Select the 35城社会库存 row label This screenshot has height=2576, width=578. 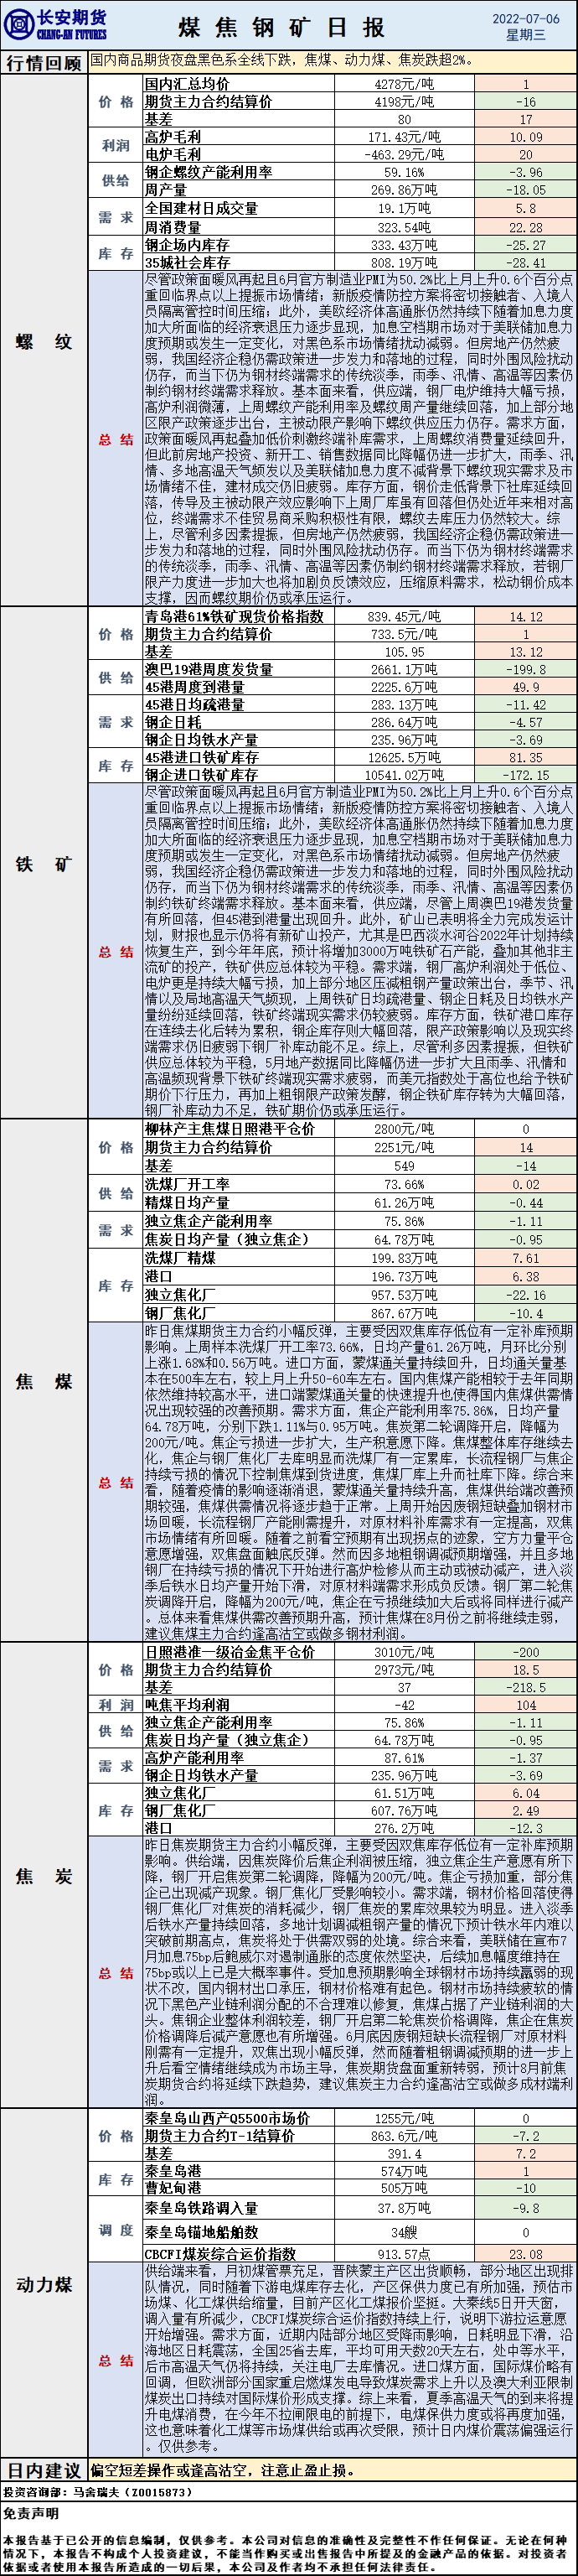click(187, 262)
